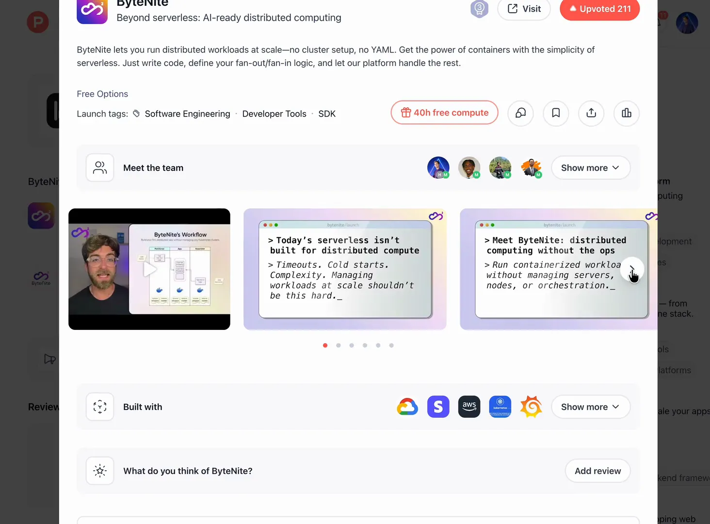Select the third gallery pagination dot

coord(352,345)
